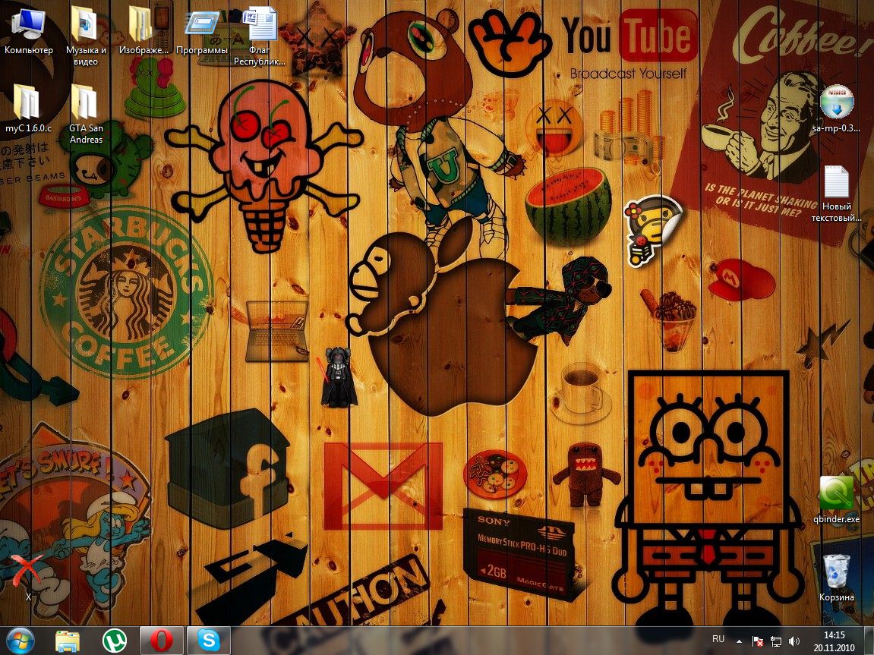Open the volume speaker tray control
874x655 pixels.
(794, 641)
